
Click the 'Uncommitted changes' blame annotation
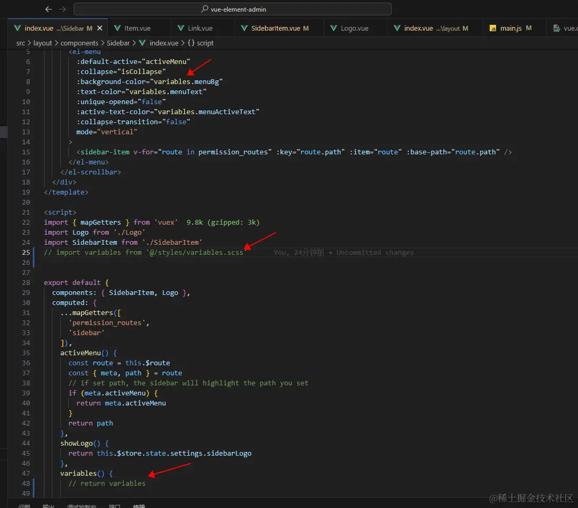[x=375, y=253]
